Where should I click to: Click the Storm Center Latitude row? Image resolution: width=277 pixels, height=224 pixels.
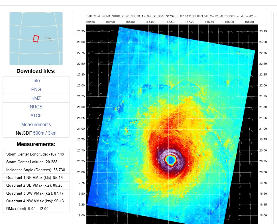click(36, 162)
